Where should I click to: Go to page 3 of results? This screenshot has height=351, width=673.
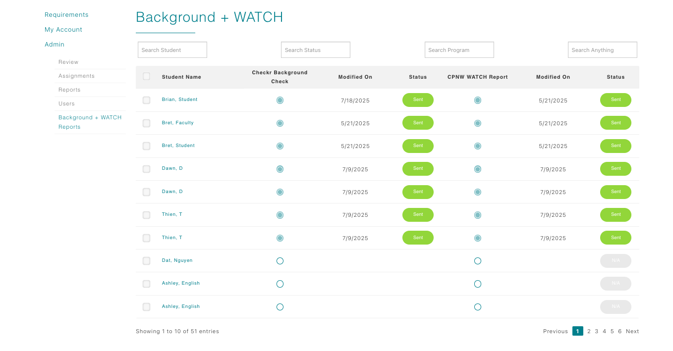[x=597, y=331]
